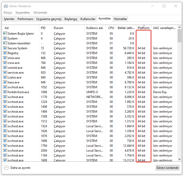
Task: Click the Görevi sonlandır button
Action: point(168,168)
